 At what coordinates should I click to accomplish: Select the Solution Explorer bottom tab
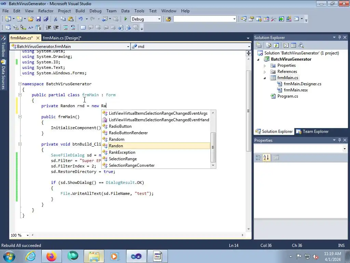[x=274, y=131]
